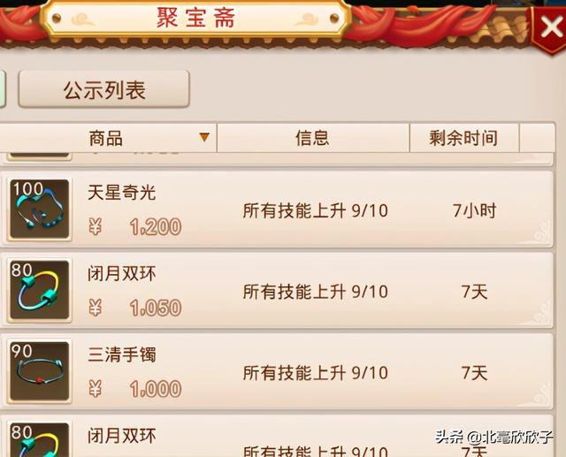Viewport: 566px width, 457px height.
Task: Click the yen symbol beside price 1,200
Action: click(95, 227)
